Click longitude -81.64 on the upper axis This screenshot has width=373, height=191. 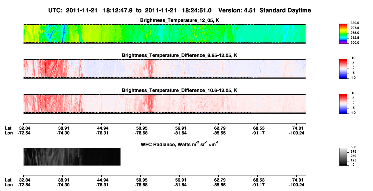[180, 133]
